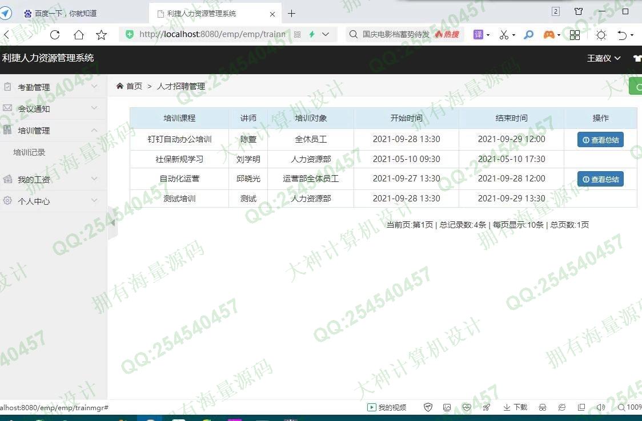Select 培训记录 in the sidebar
642x421 pixels.
coord(29,152)
